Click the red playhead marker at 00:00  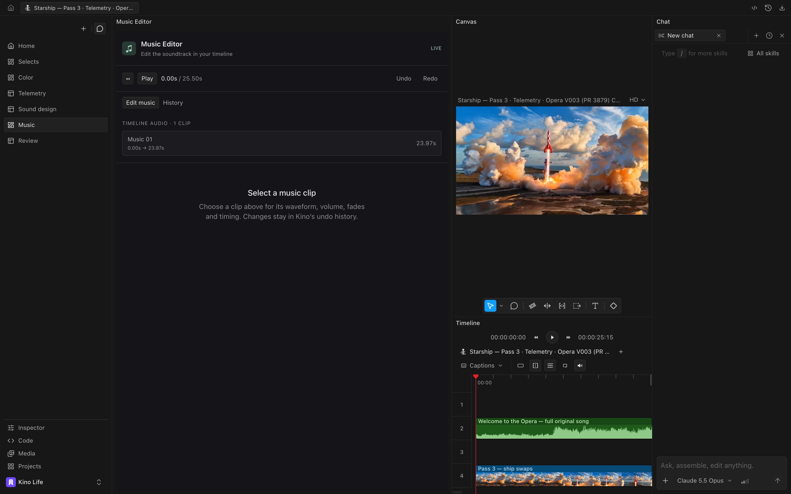click(476, 376)
